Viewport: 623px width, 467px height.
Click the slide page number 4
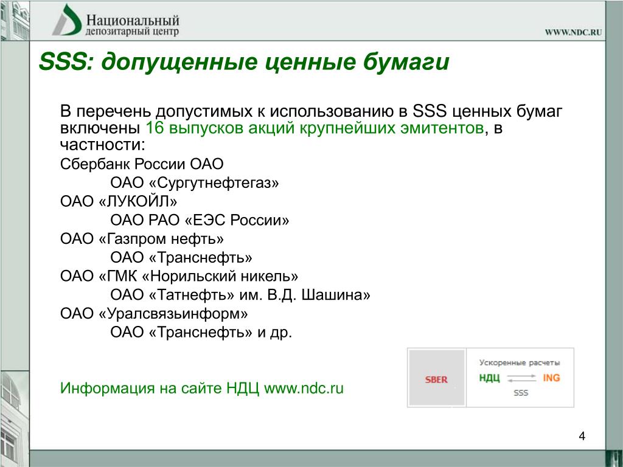(582, 436)
